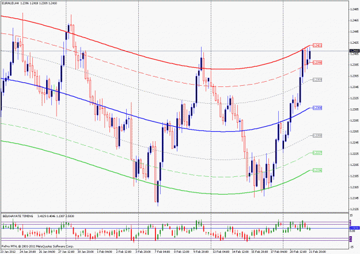Select the 1.2325 price axis label
This screenshot has height=254, width=360.
tap(355, 98)
